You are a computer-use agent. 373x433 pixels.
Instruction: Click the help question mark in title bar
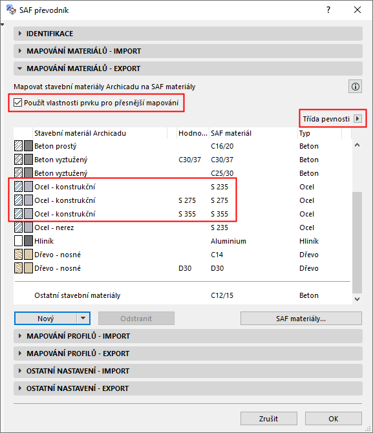click(328, 10)
